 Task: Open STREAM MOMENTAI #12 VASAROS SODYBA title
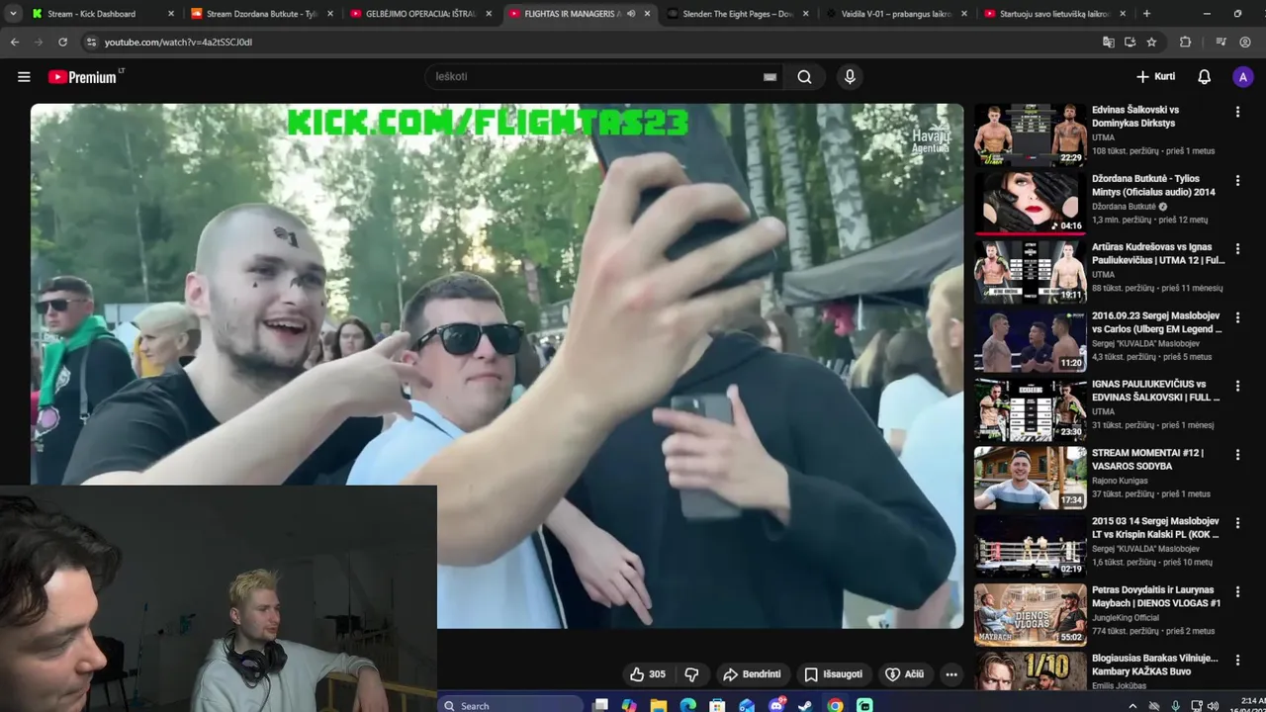coord(1147,459)
